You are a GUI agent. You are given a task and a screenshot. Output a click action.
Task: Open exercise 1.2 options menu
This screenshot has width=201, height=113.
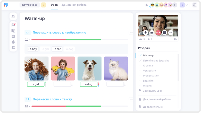coord(131,99)
